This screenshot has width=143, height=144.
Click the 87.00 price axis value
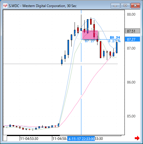pos(131,48)
